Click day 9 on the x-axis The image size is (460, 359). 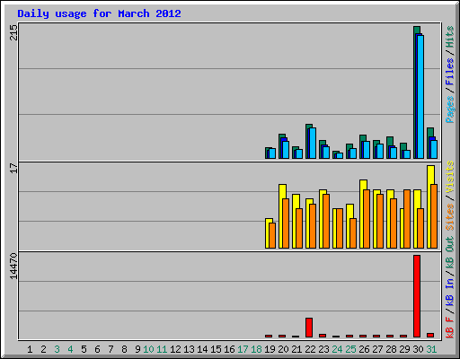(x=137, y=349)
